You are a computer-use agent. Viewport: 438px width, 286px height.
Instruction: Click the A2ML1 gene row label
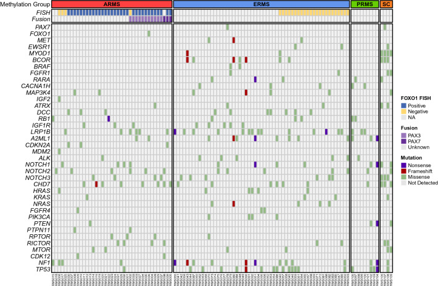pos(41,139)
